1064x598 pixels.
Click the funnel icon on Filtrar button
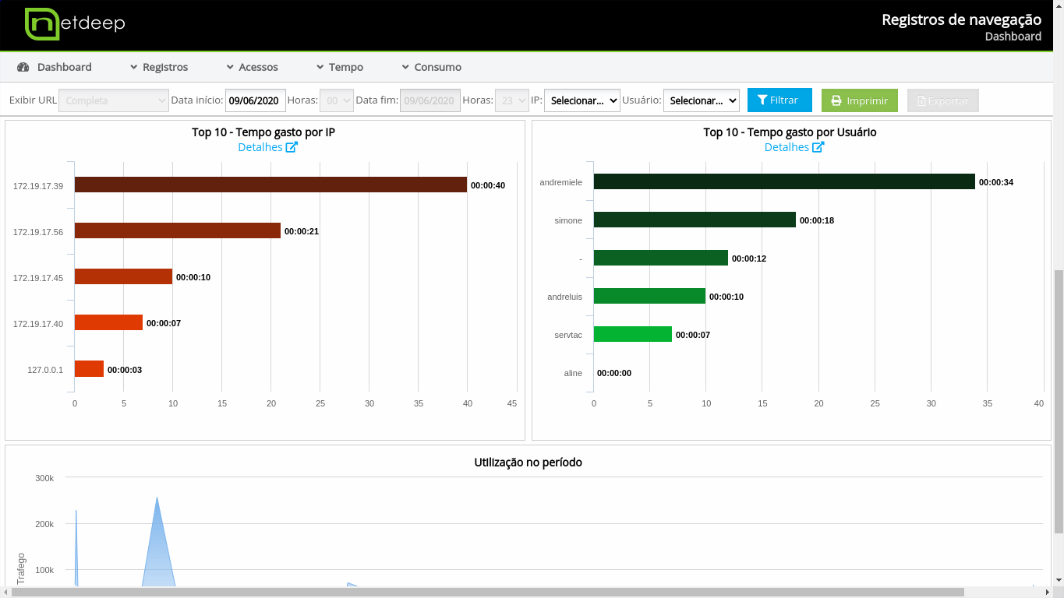[x=762, y=100]
